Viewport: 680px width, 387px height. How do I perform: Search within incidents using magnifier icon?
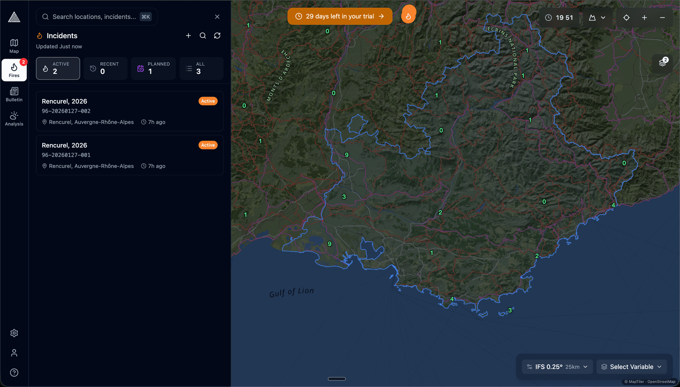203,36
